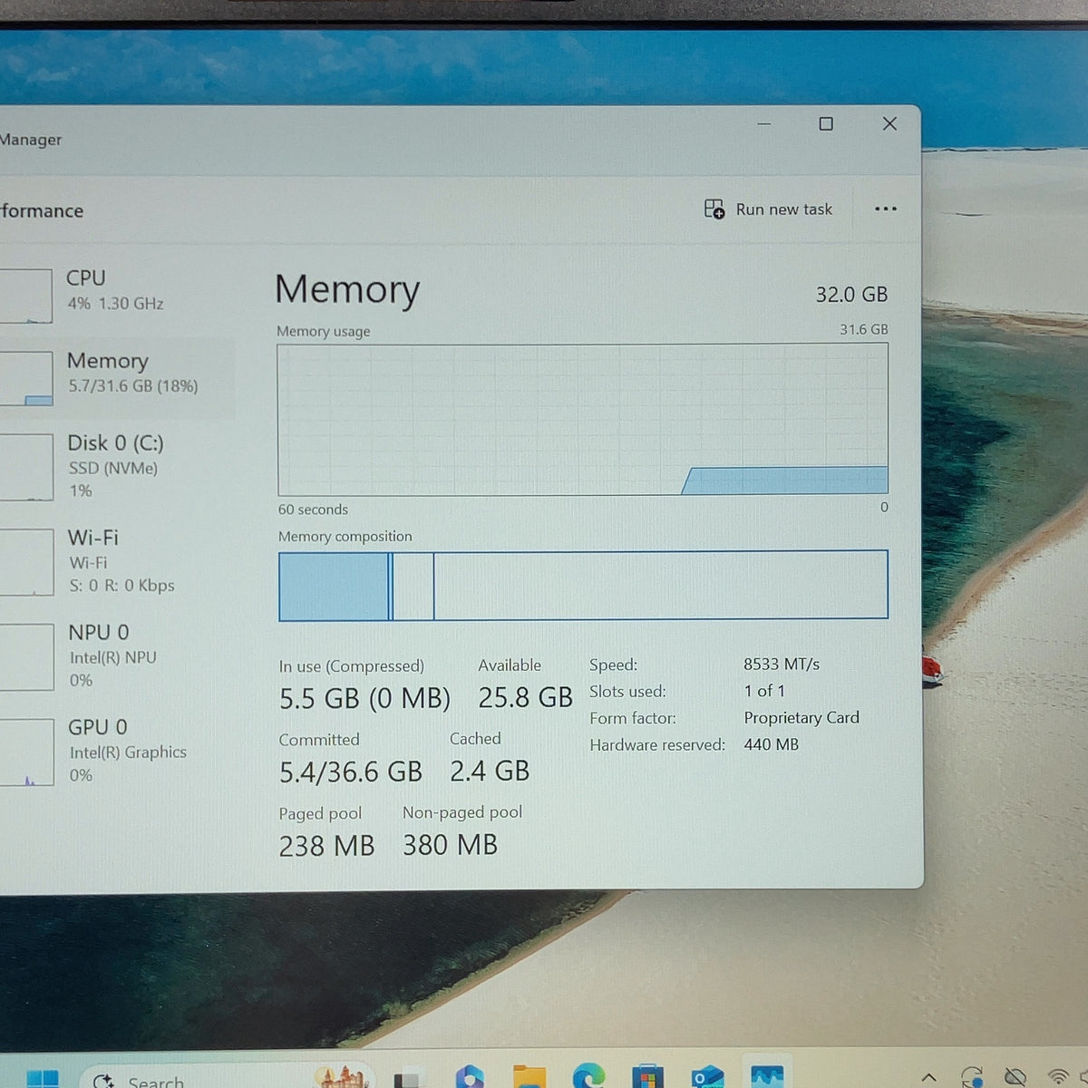This screenshot has width=1088, height=1088.
Task: Click the in-use segment of Memory composition
Action: 334,586
